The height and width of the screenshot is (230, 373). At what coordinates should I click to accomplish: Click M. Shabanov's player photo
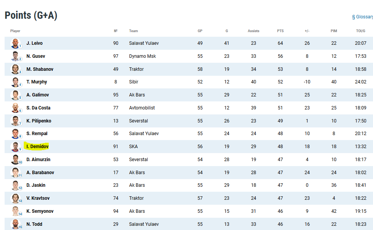tap(15, 69)
